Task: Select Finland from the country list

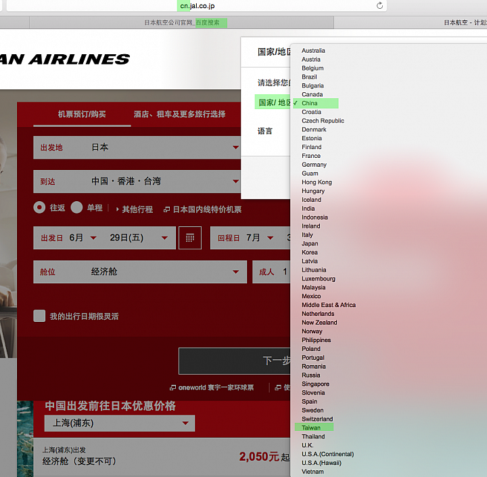Action: click(x=312, y=147)
